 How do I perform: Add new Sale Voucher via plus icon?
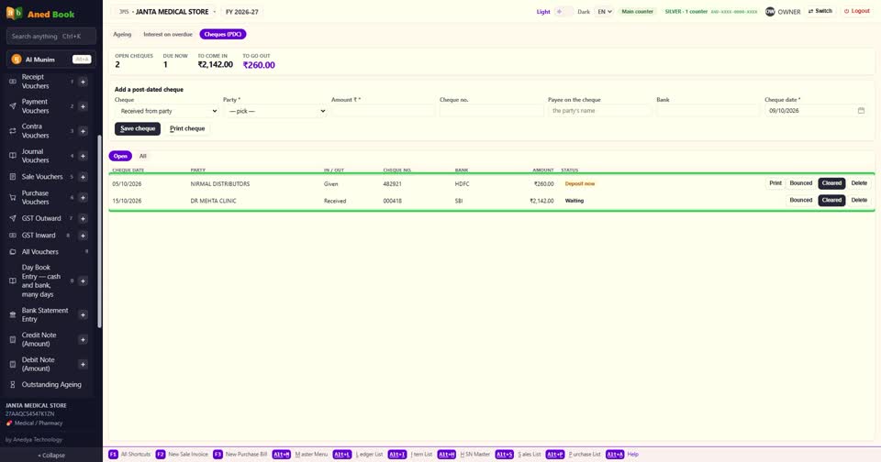click(83, 177)
